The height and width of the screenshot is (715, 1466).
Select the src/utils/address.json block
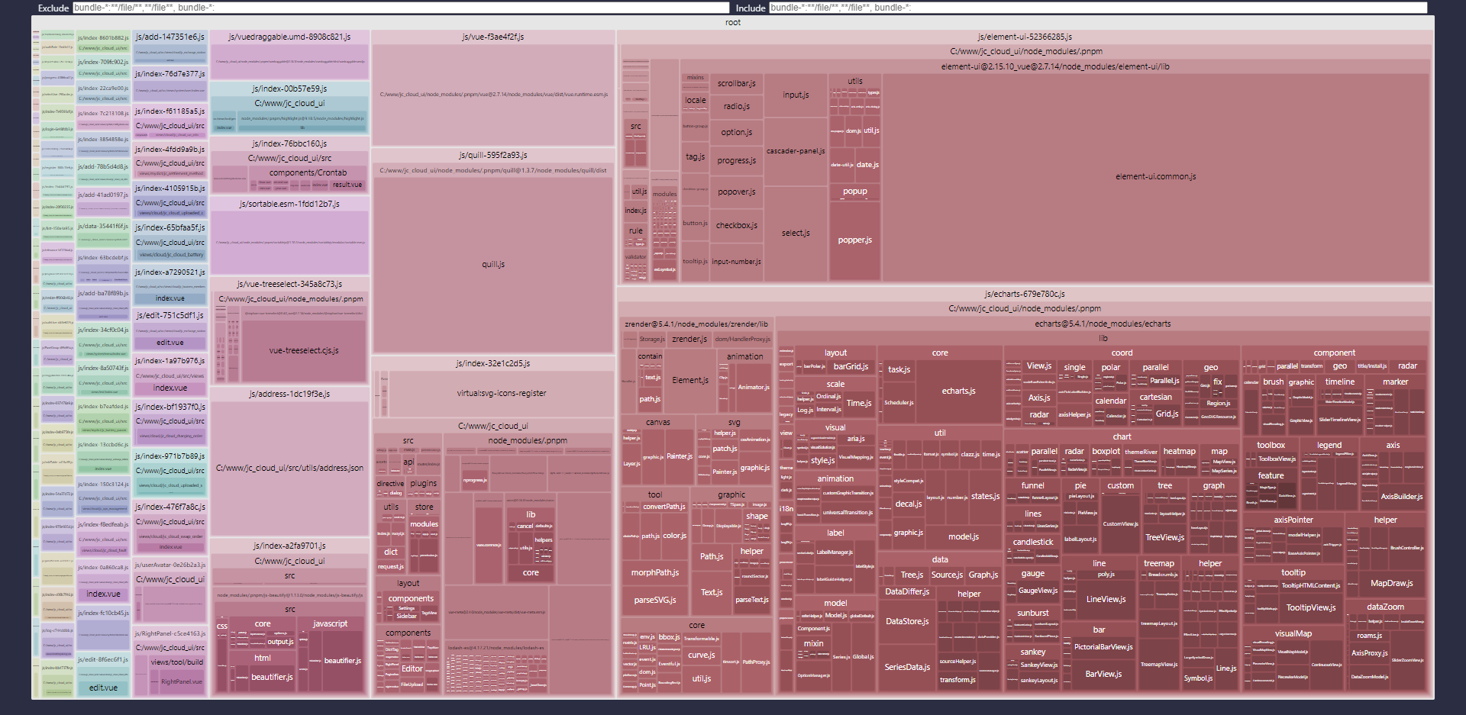(x=289, y=468)
